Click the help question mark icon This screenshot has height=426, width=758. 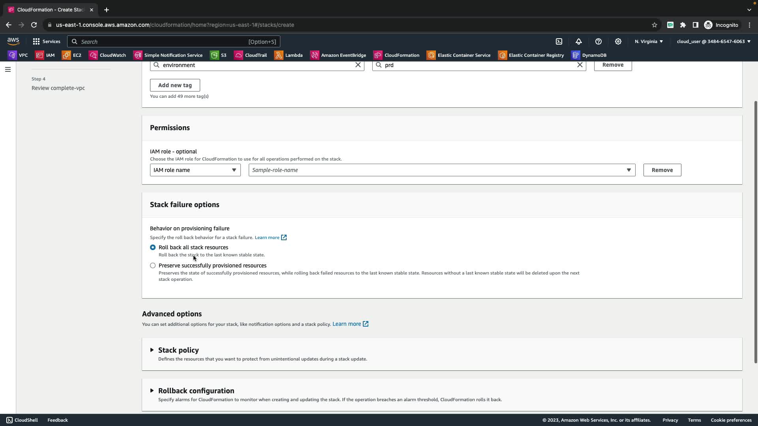599,41
